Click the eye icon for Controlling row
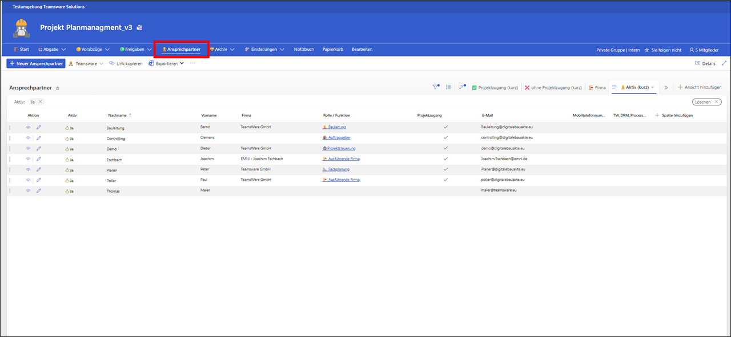Screen dimensions: 731x337 click(28, 138)
